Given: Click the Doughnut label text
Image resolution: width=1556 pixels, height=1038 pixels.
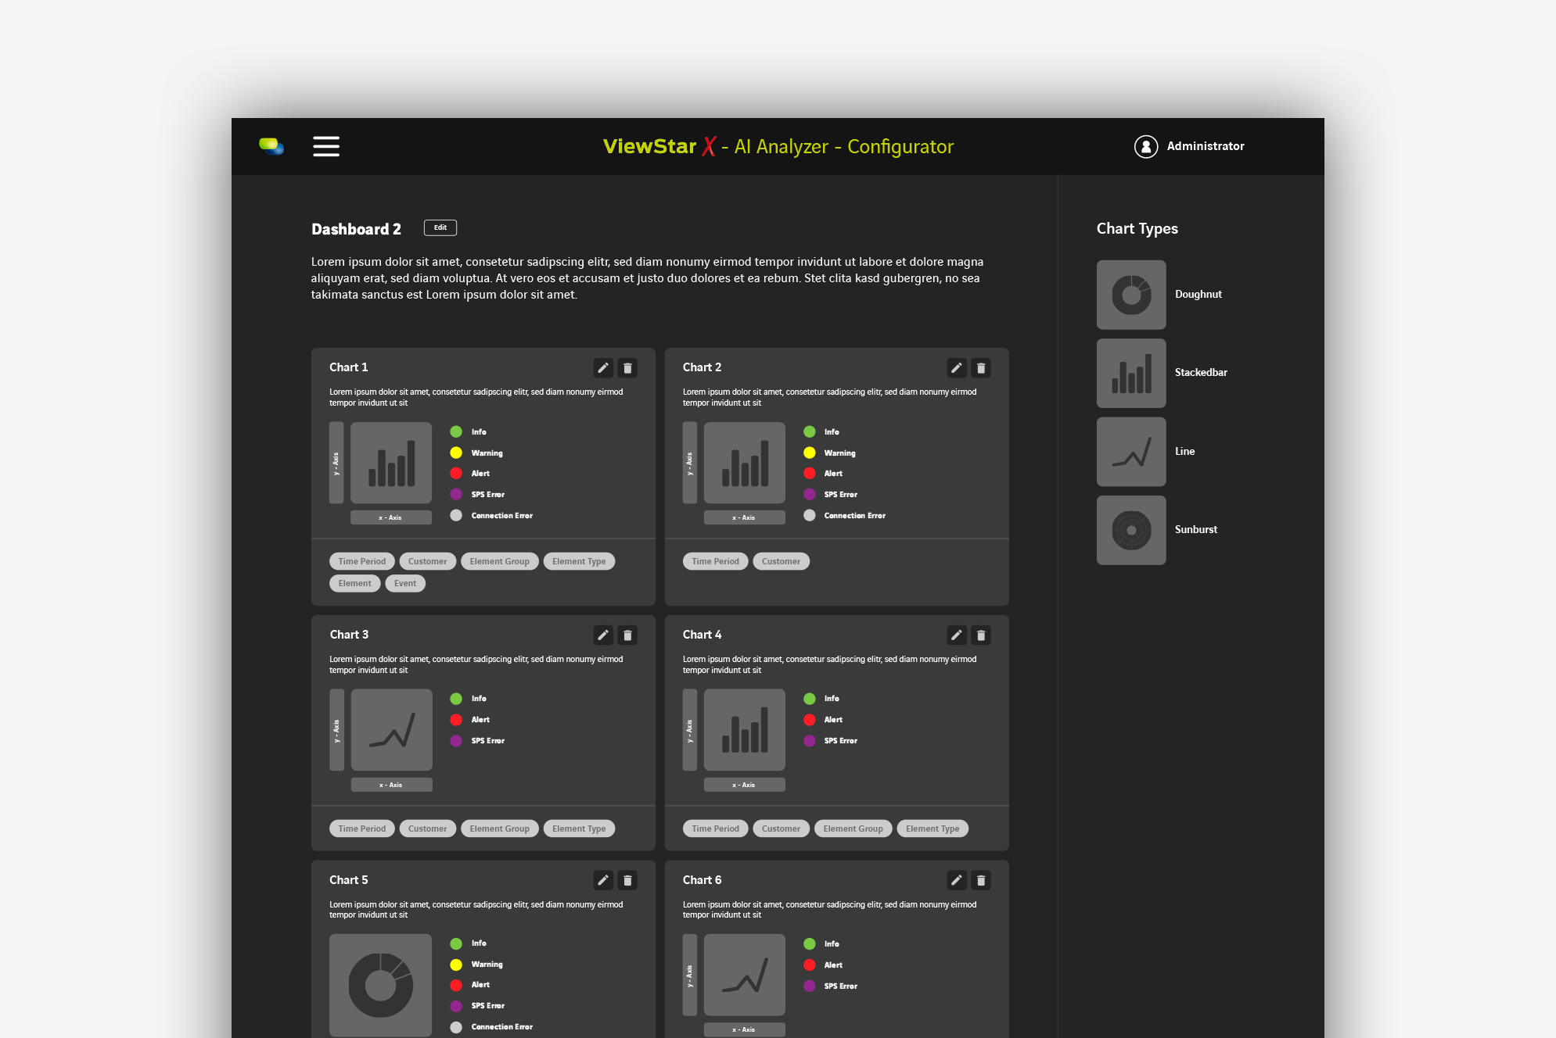Looking at the screenshot, I should [x=1198, y=295].
